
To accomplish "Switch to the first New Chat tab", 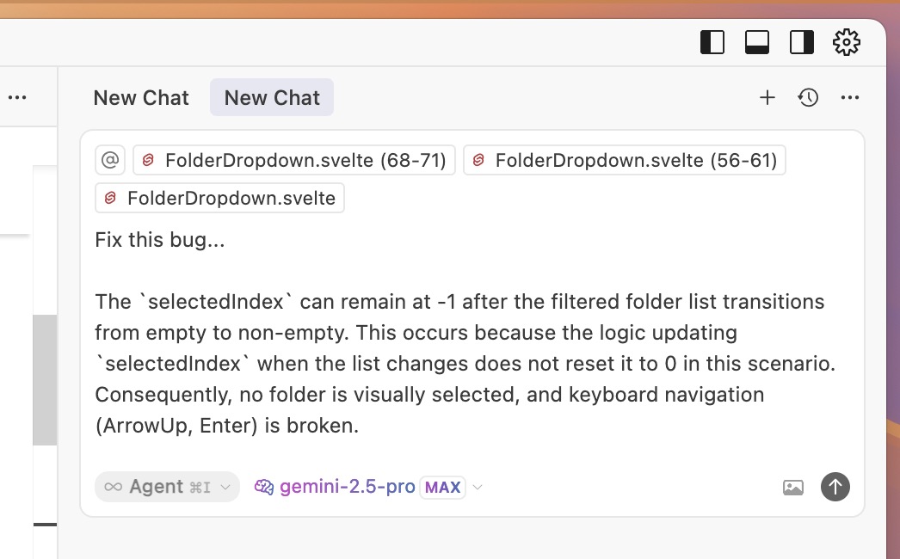I will [141, 98].
